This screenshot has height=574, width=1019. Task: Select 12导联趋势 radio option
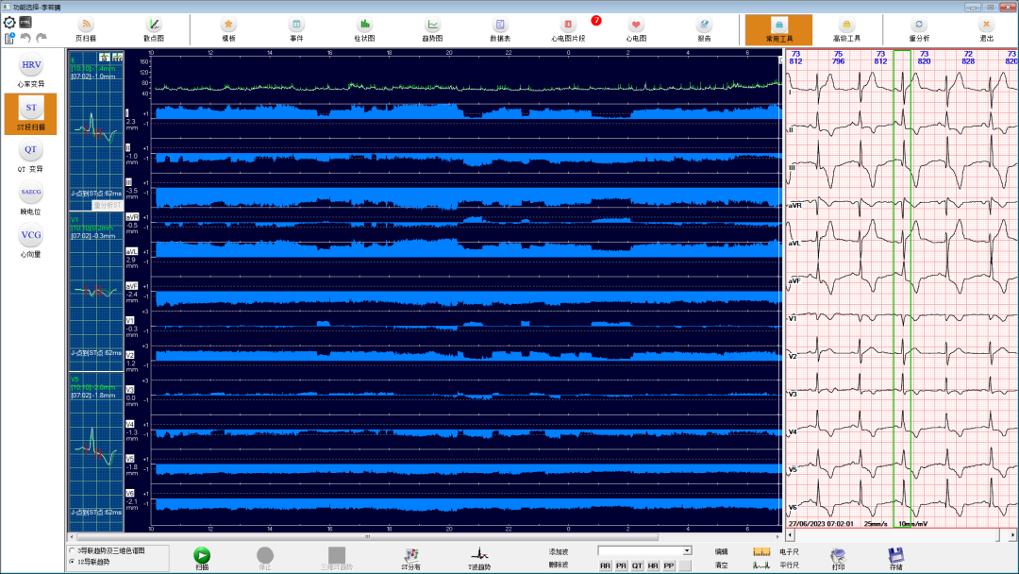(72, 562)
